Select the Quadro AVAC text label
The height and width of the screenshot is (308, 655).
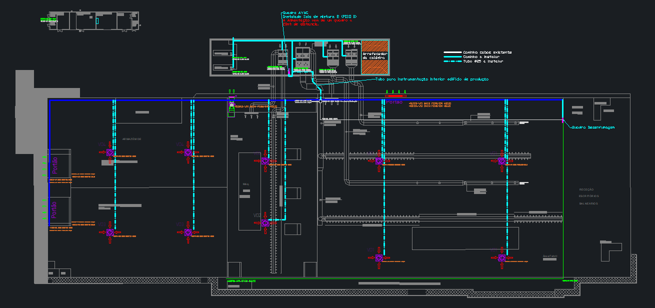click(x=296, y=12)
